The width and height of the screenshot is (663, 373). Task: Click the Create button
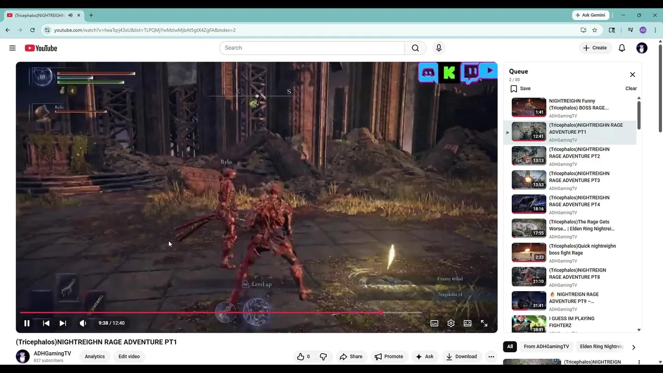595,48
